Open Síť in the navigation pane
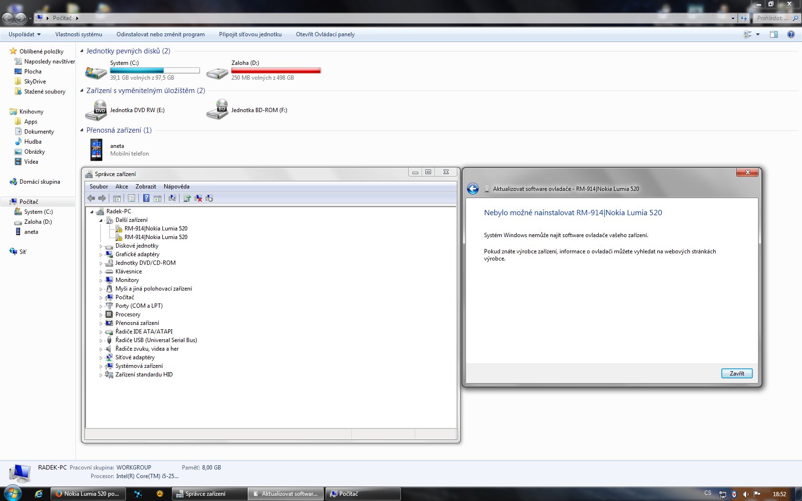This screenshot has height=501, width=802. pos(22,252)
